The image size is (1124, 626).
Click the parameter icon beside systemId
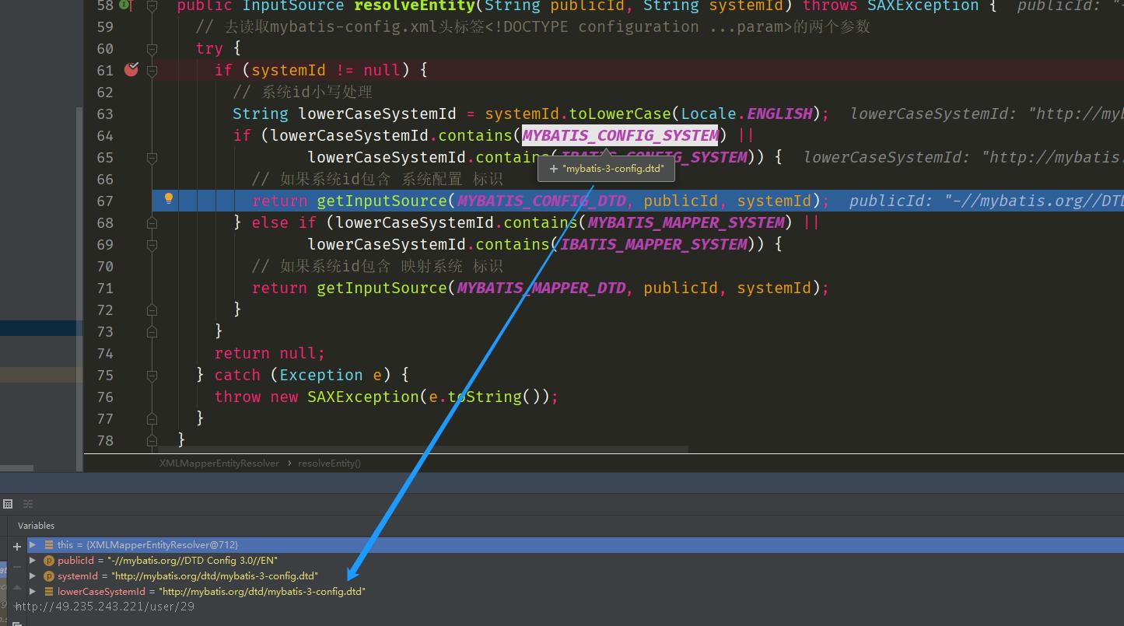tap(48, 576)
